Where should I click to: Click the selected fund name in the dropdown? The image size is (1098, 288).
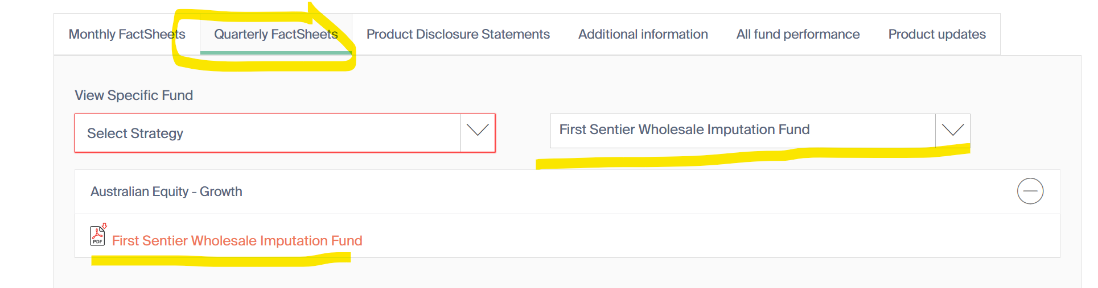[x=684, y=130]
